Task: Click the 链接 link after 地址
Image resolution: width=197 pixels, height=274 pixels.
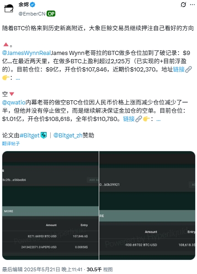Action: pyautogui.click(x=179, y=69)
